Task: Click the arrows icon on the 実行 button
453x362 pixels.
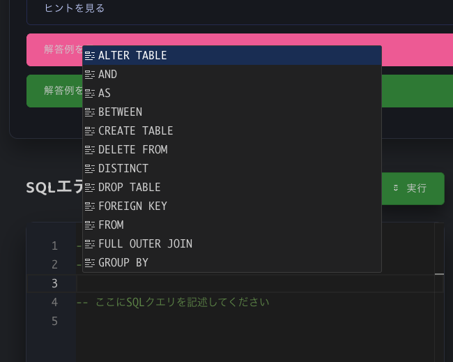Action: coord(396,188)
